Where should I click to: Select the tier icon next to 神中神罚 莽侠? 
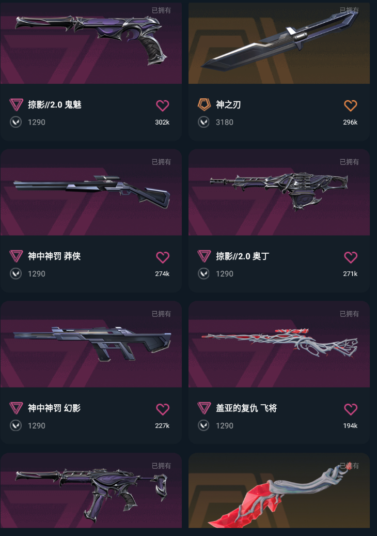coord(16,256)
